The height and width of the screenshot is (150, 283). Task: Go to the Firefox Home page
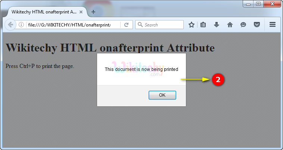point(230,25)
